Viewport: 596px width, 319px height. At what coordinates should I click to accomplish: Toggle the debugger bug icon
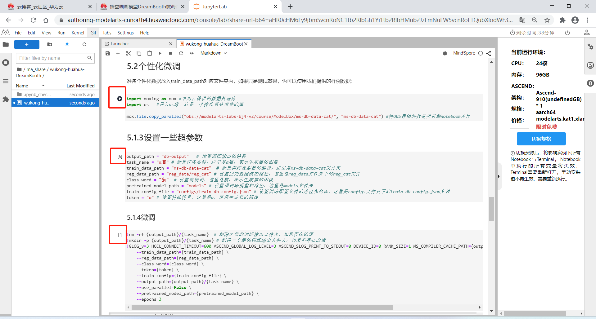(445, 53)
